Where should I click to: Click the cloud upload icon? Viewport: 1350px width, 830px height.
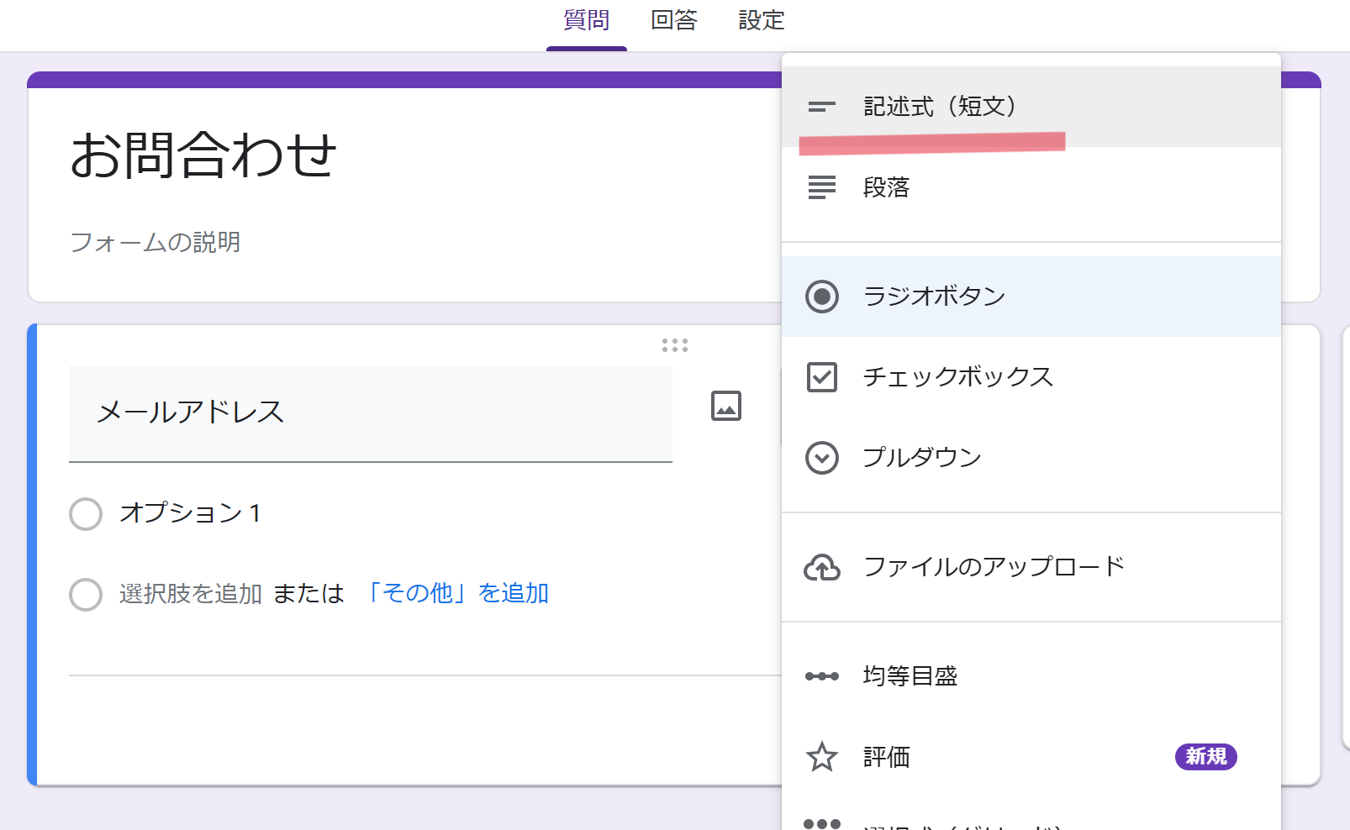tap(822, 568)
